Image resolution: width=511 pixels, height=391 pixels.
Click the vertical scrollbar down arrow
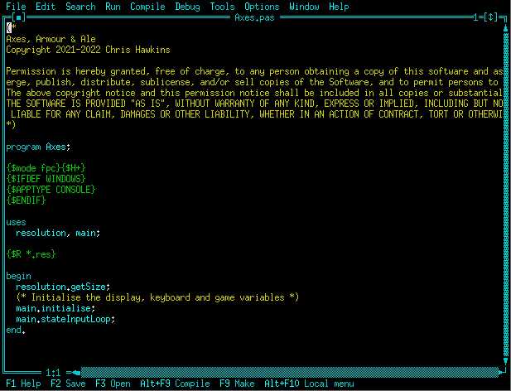[x=506, y=361]
